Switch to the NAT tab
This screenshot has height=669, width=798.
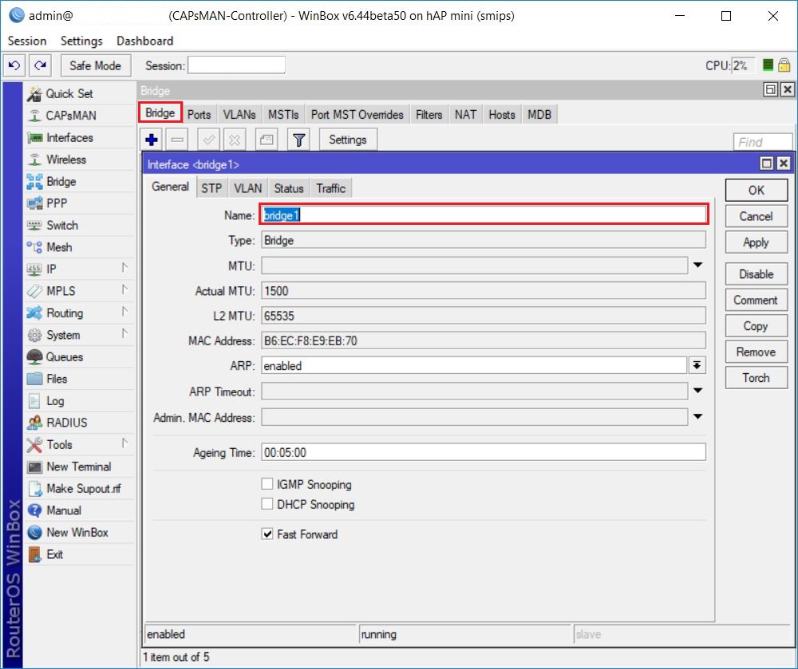(x=466, y=115)
